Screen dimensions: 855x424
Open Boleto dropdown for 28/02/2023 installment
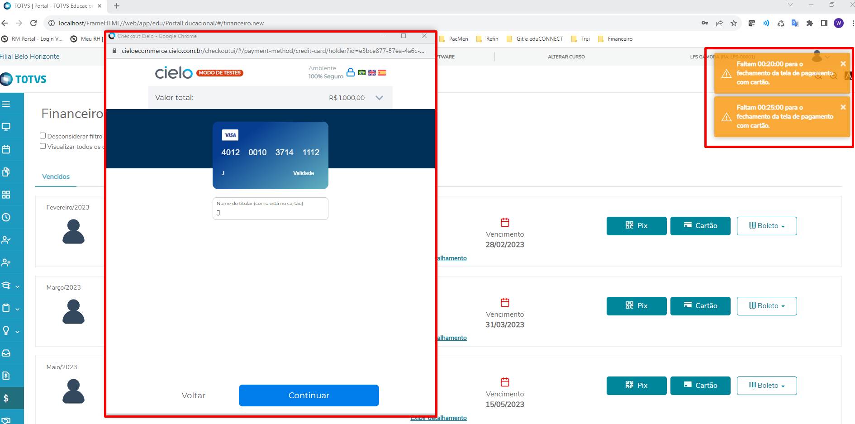767,226
